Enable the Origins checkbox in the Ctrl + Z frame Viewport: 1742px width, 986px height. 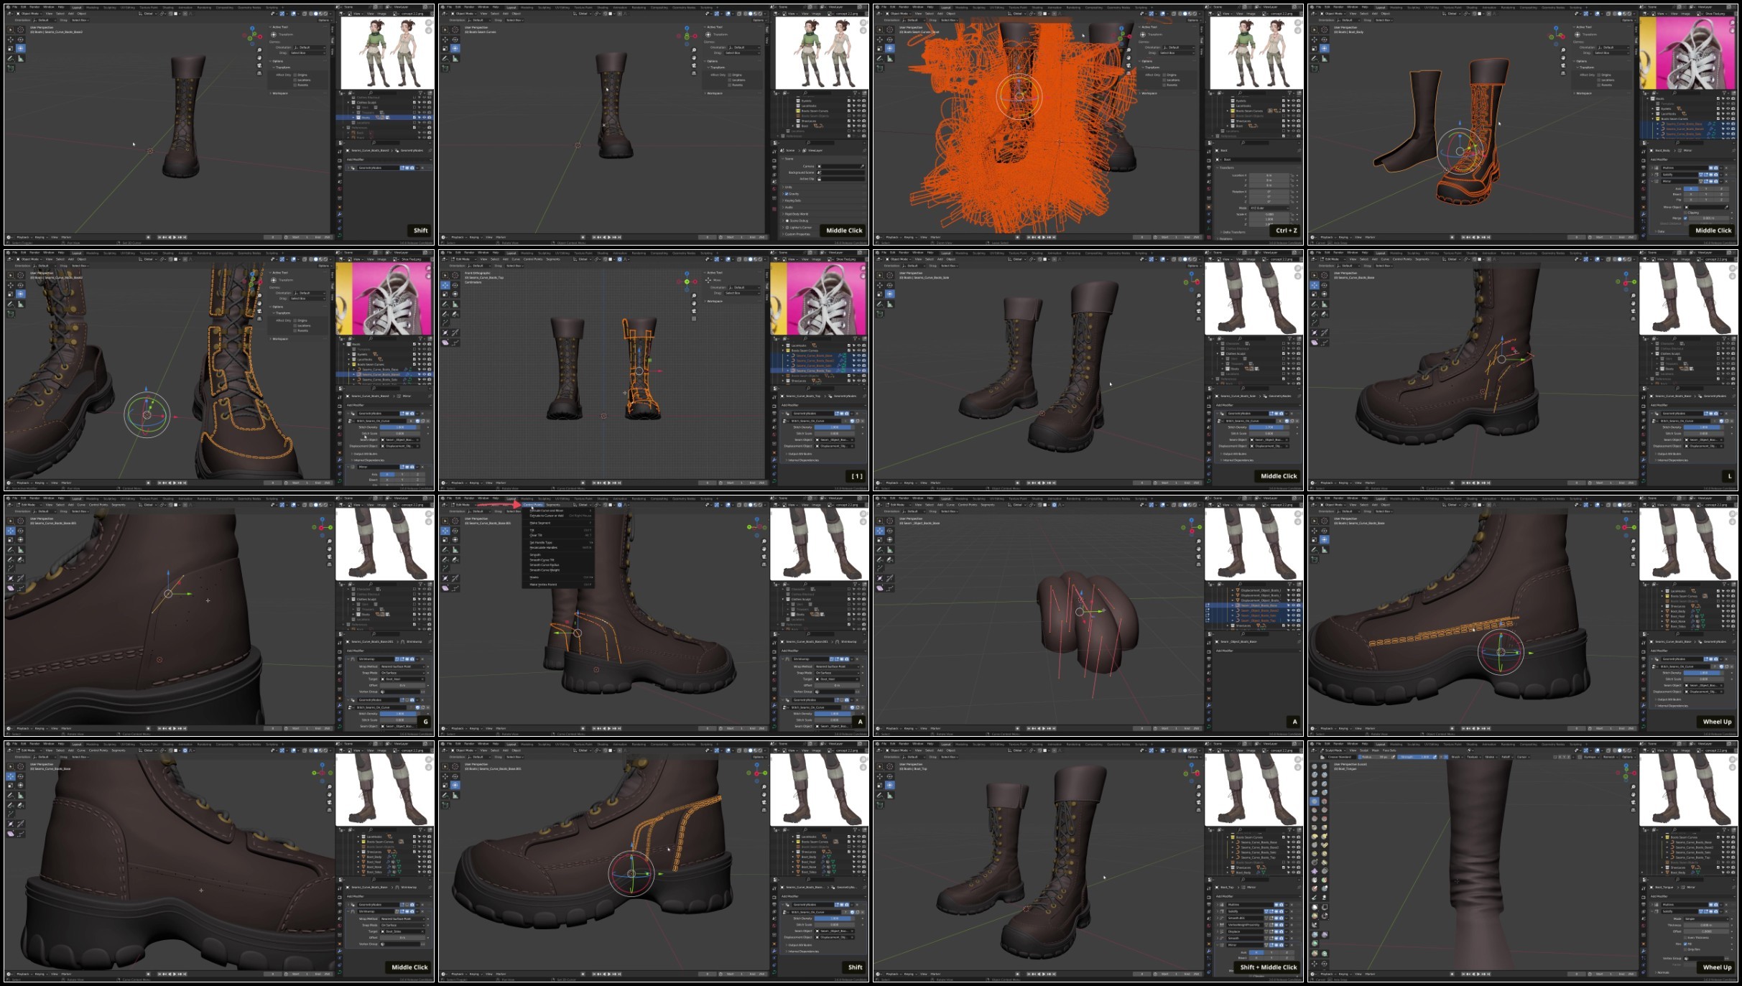[1164, 75]
